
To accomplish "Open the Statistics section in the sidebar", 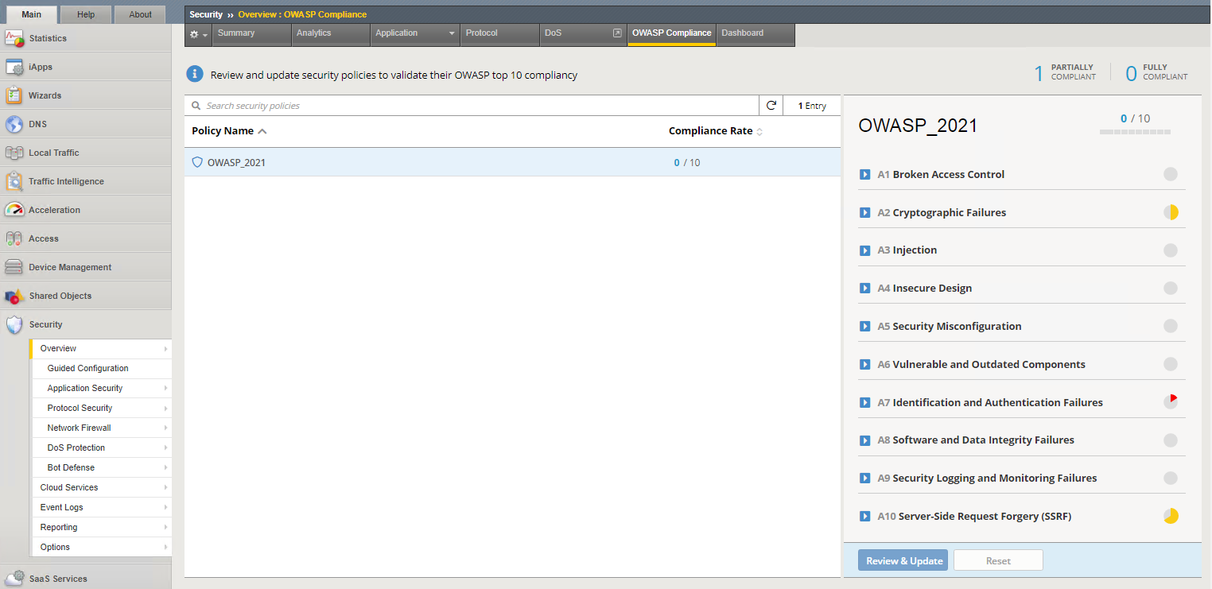I will [48, 38].
